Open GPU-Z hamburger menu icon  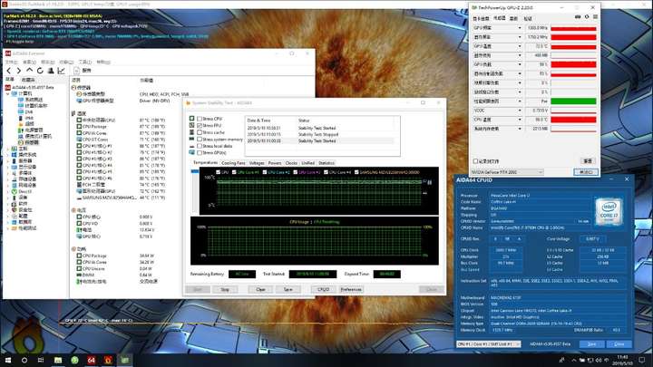[x=596, y=17]
